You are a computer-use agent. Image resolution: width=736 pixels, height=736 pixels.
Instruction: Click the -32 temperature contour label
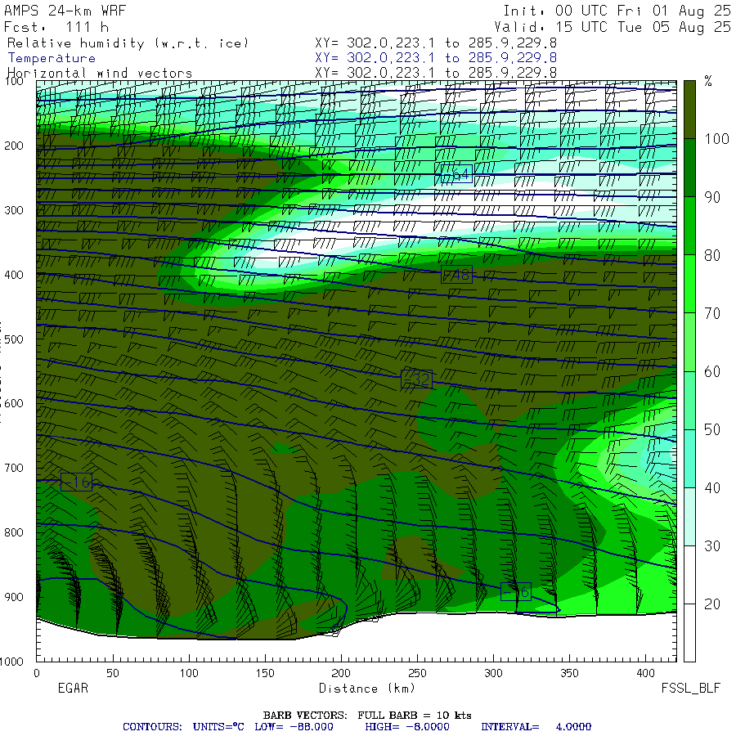coord(417,379)
